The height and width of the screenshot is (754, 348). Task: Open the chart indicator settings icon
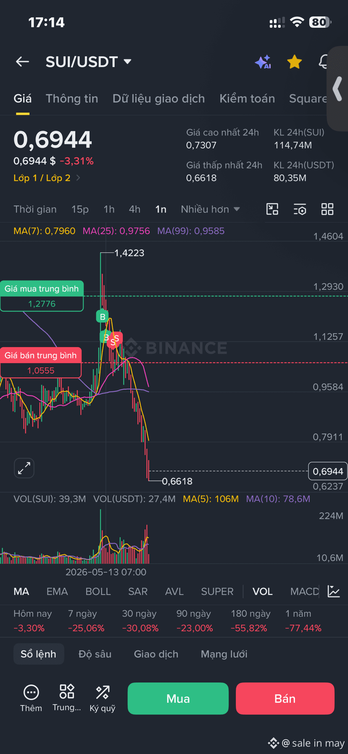[300, 209]
